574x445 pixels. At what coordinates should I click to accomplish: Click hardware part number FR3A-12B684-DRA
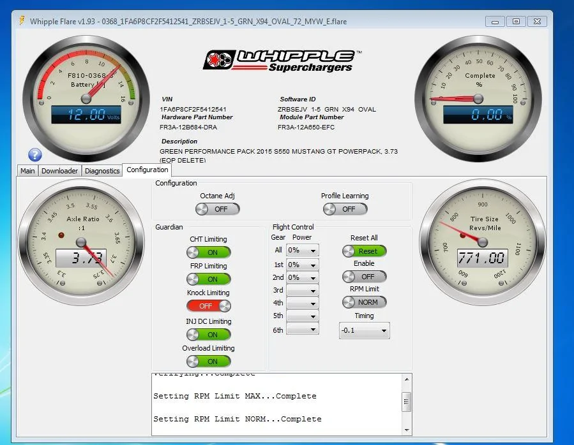pyautogui.click(x=188, y=128)
